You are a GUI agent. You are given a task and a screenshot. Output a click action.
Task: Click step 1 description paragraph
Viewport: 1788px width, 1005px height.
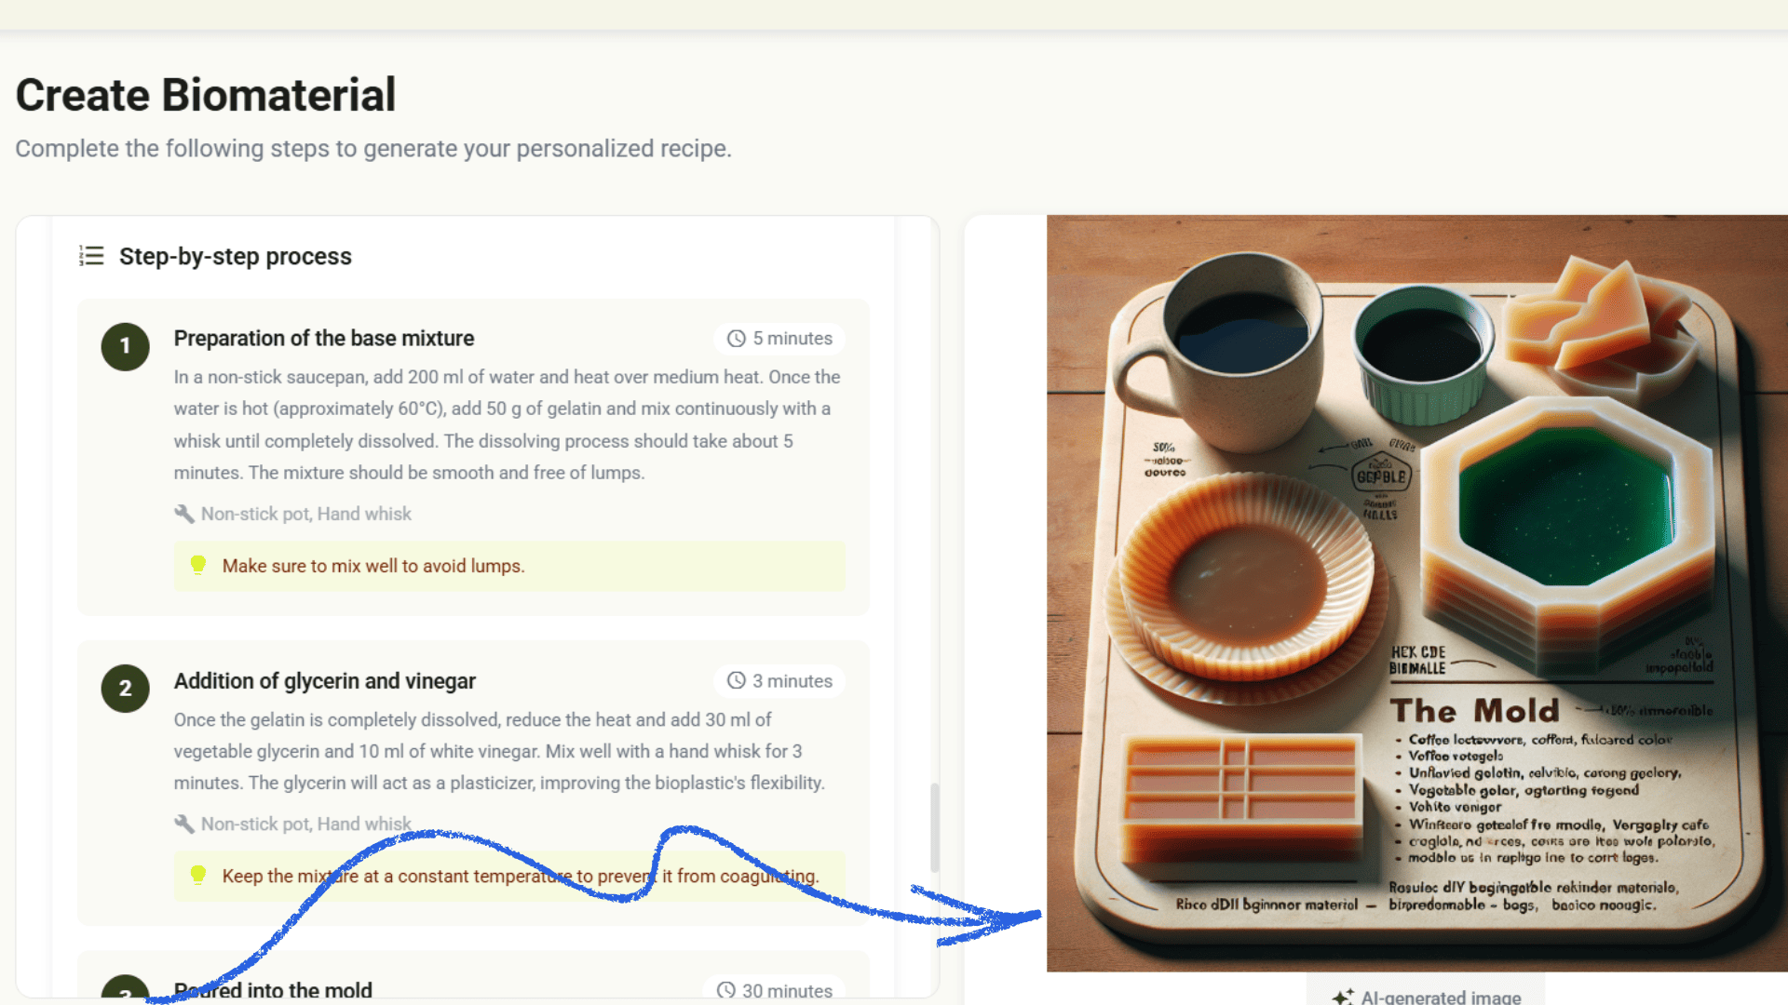click(507, 424)
